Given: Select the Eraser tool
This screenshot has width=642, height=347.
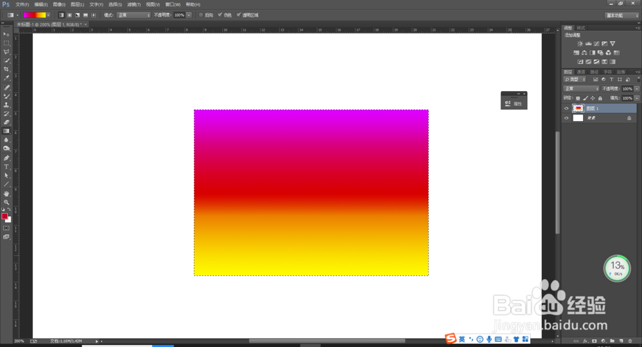Looking at the screenshot, I should (x=6, y=123).
